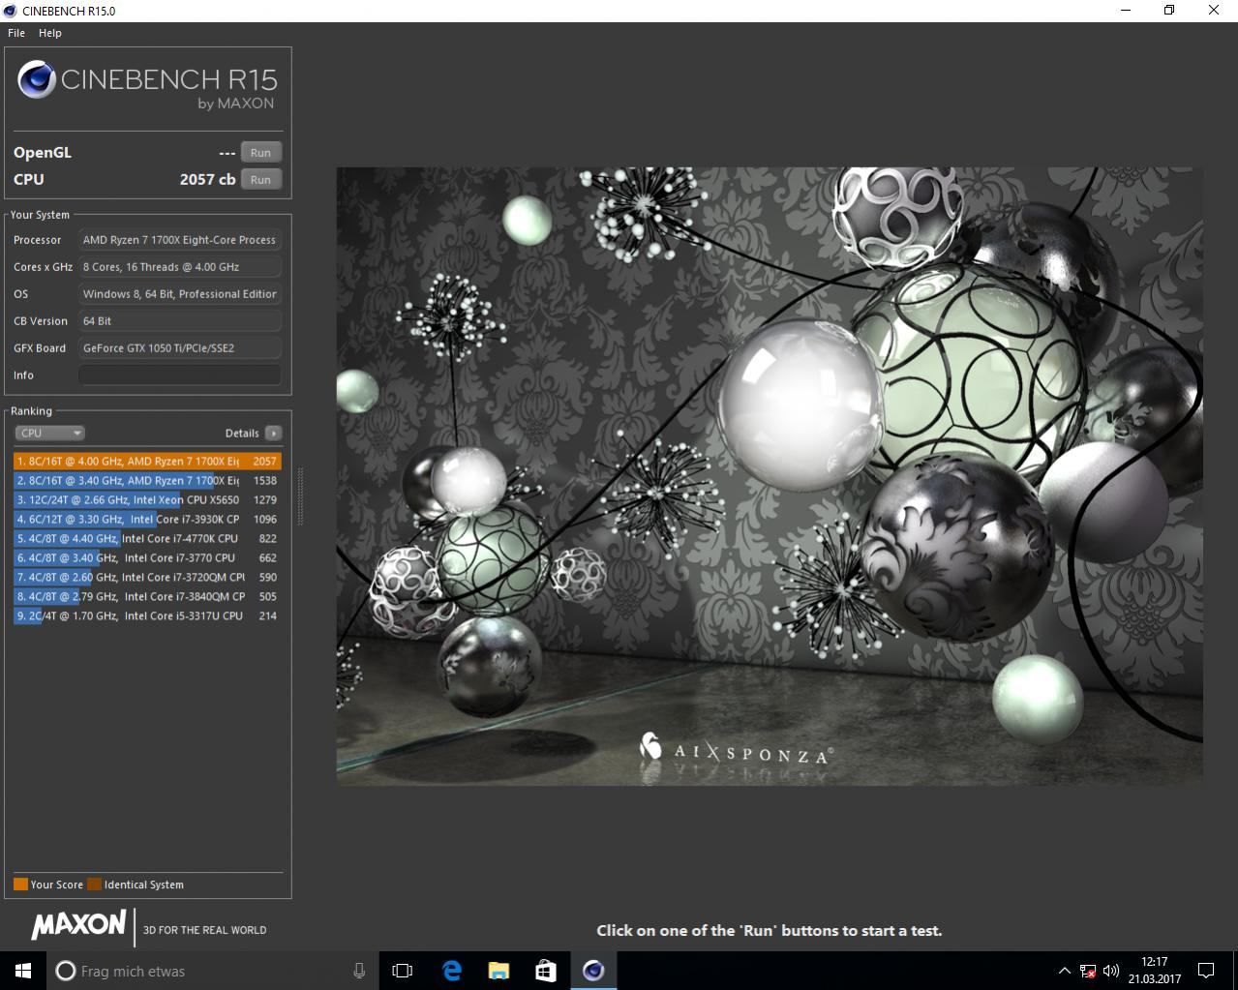Click the Cortana search box
This screenshot has height=990, width=1238.
[212, 971]
